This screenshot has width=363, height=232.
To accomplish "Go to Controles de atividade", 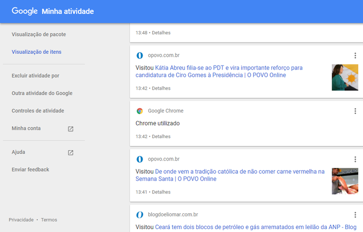I will 38,111.
